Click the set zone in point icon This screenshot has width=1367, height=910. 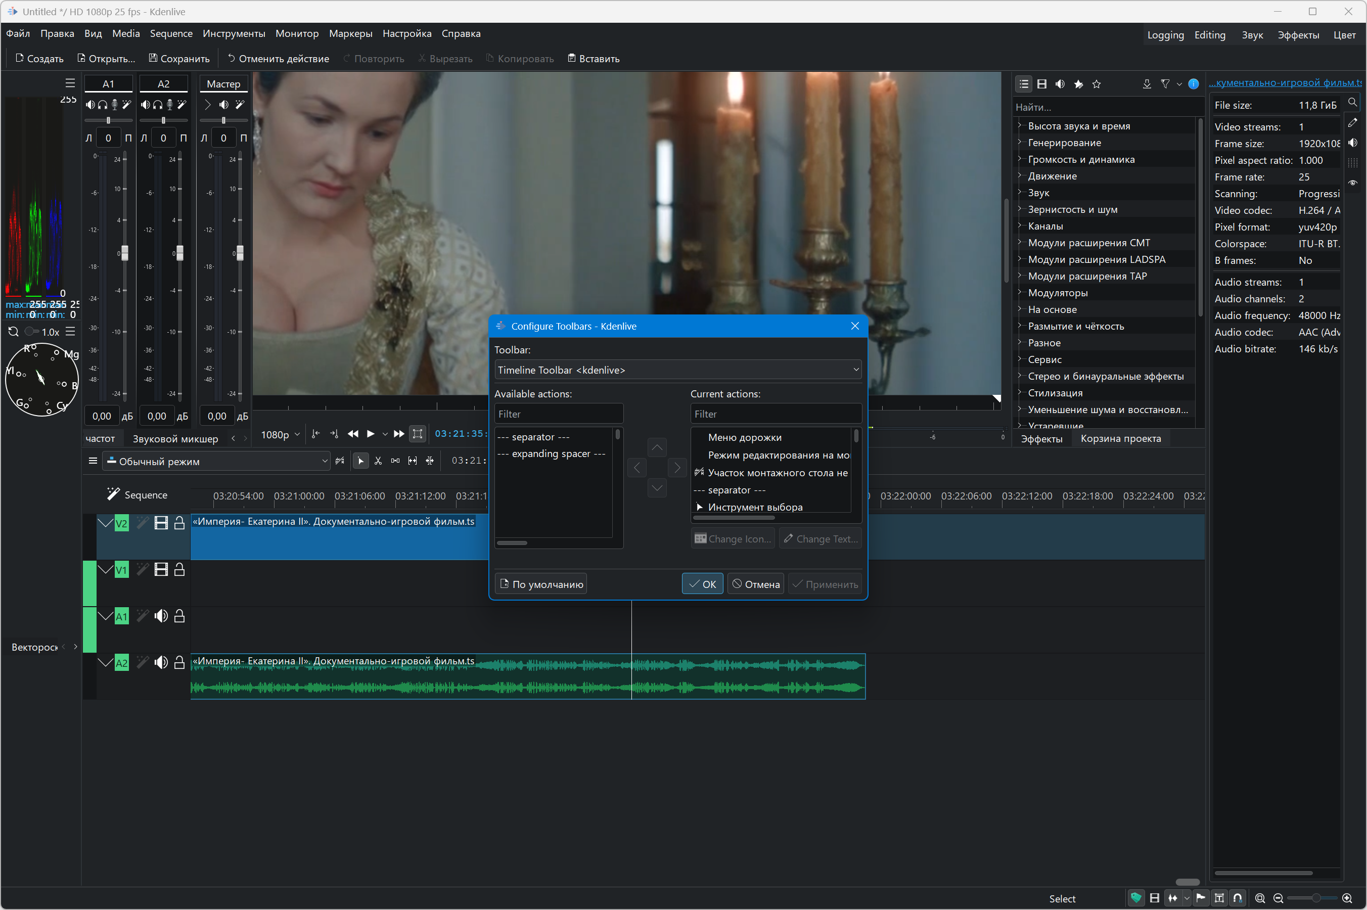(x=315, y=434)
